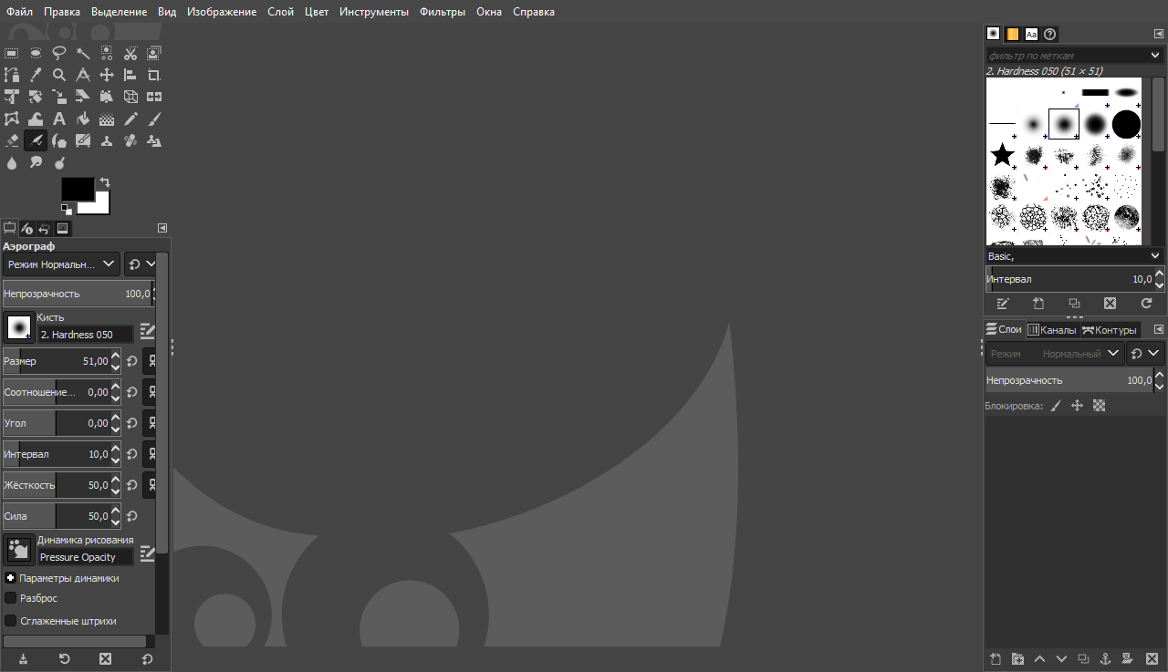
Task: Open the Фильтры menu
Action: pyautogui.click(x=443, y=12)
